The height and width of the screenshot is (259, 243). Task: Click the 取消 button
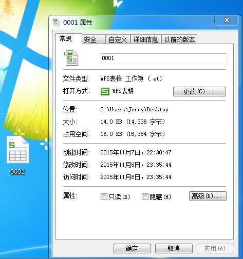tap(174, 248)
